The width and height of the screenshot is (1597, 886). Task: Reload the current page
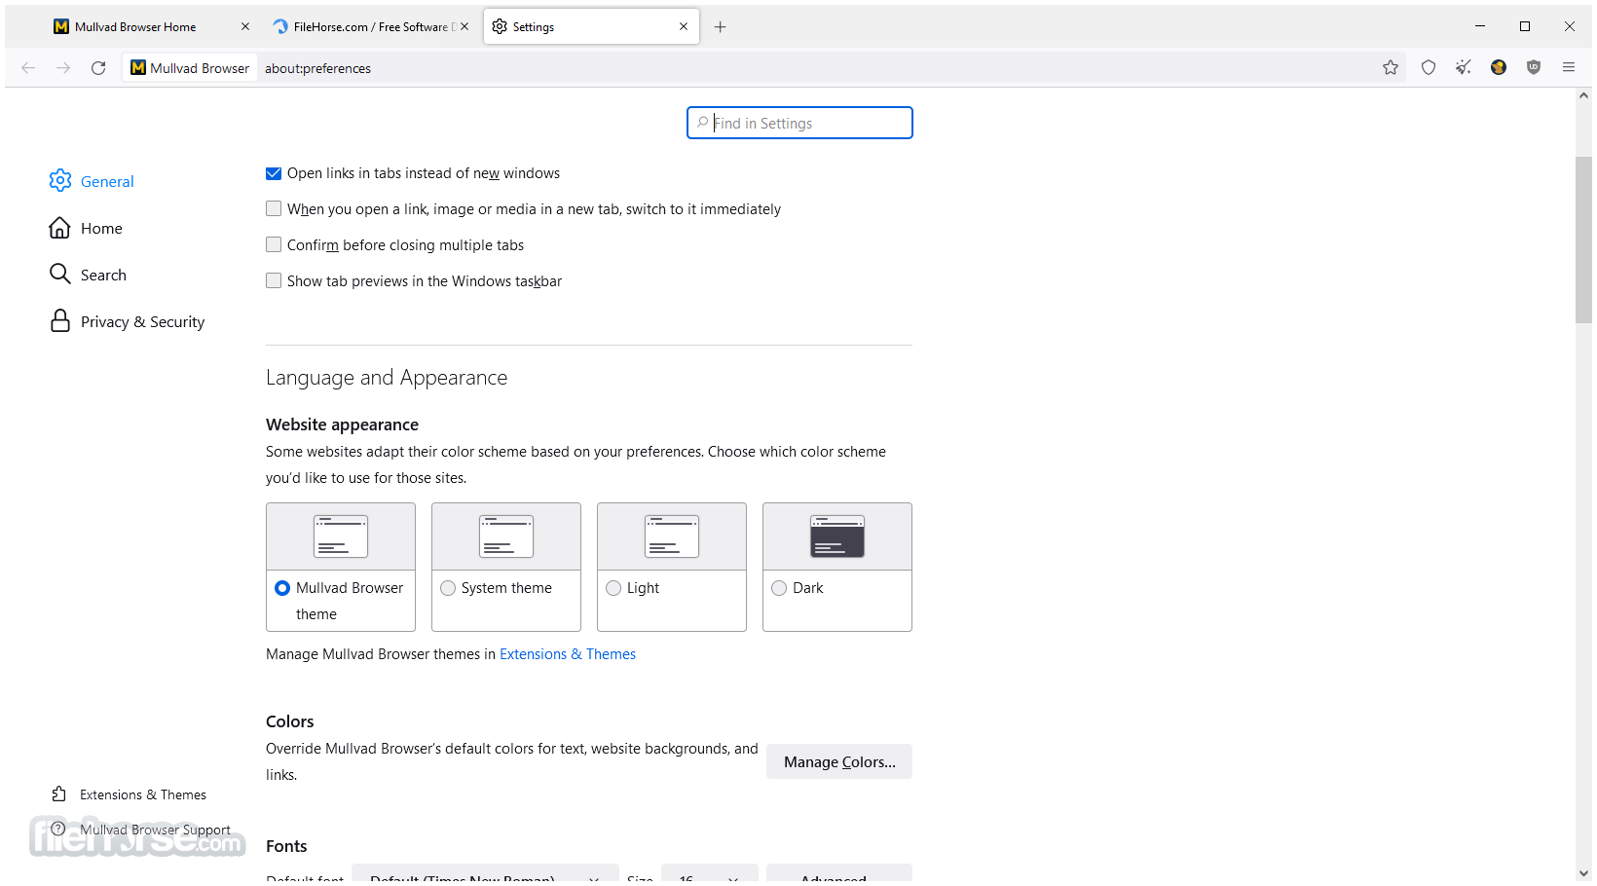[x=98, y=68]
